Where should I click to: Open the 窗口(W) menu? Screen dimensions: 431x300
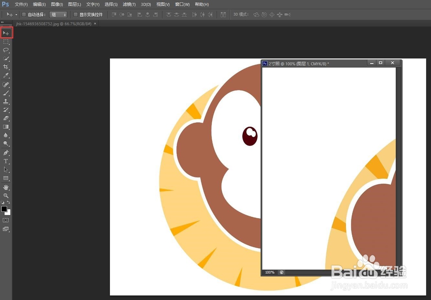[182, 4]
